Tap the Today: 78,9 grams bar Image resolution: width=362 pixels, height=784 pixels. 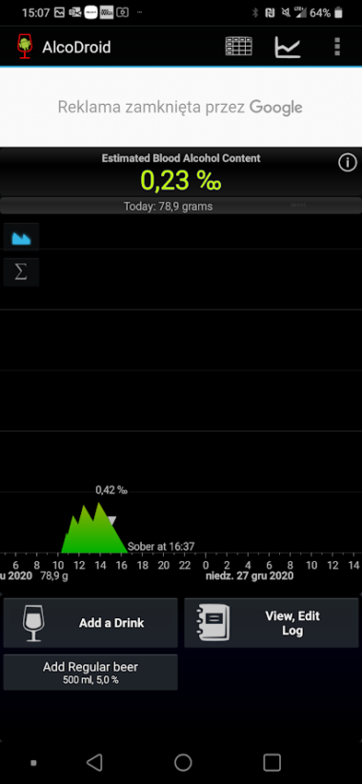click(x=181, y=206)
